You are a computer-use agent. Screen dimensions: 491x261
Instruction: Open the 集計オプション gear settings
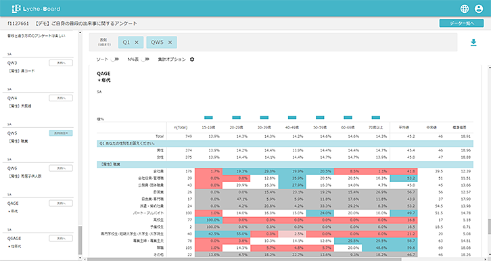192,59
